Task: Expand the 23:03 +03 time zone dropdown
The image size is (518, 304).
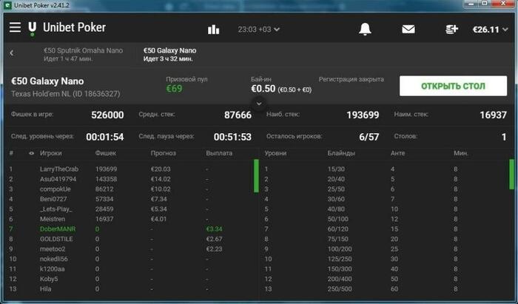Action: click(259, 30)
